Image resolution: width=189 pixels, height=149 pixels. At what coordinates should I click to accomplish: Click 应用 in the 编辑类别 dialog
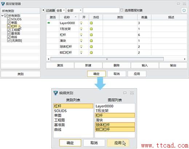(x=118, y=143)
